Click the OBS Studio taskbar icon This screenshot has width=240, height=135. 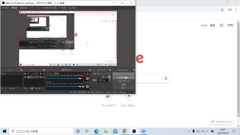pyautogui.click(x=134, y=131)
